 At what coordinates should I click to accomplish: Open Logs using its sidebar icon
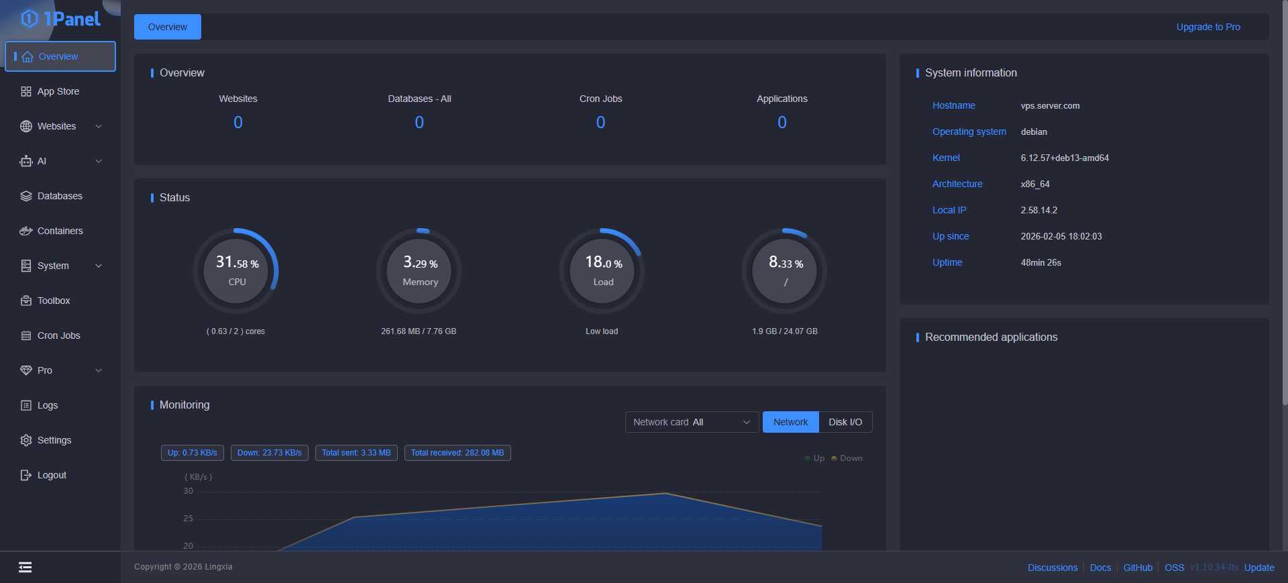pos(26,405)
